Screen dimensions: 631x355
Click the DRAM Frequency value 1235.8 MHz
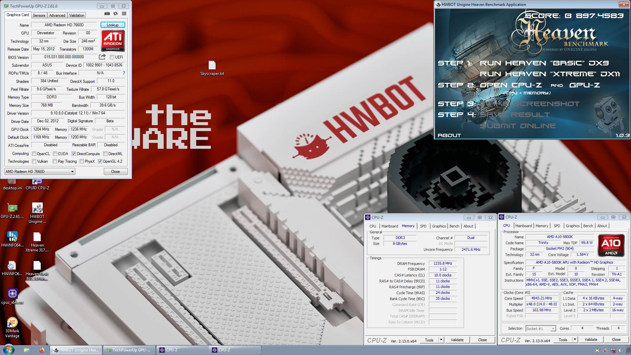point(442,263)
